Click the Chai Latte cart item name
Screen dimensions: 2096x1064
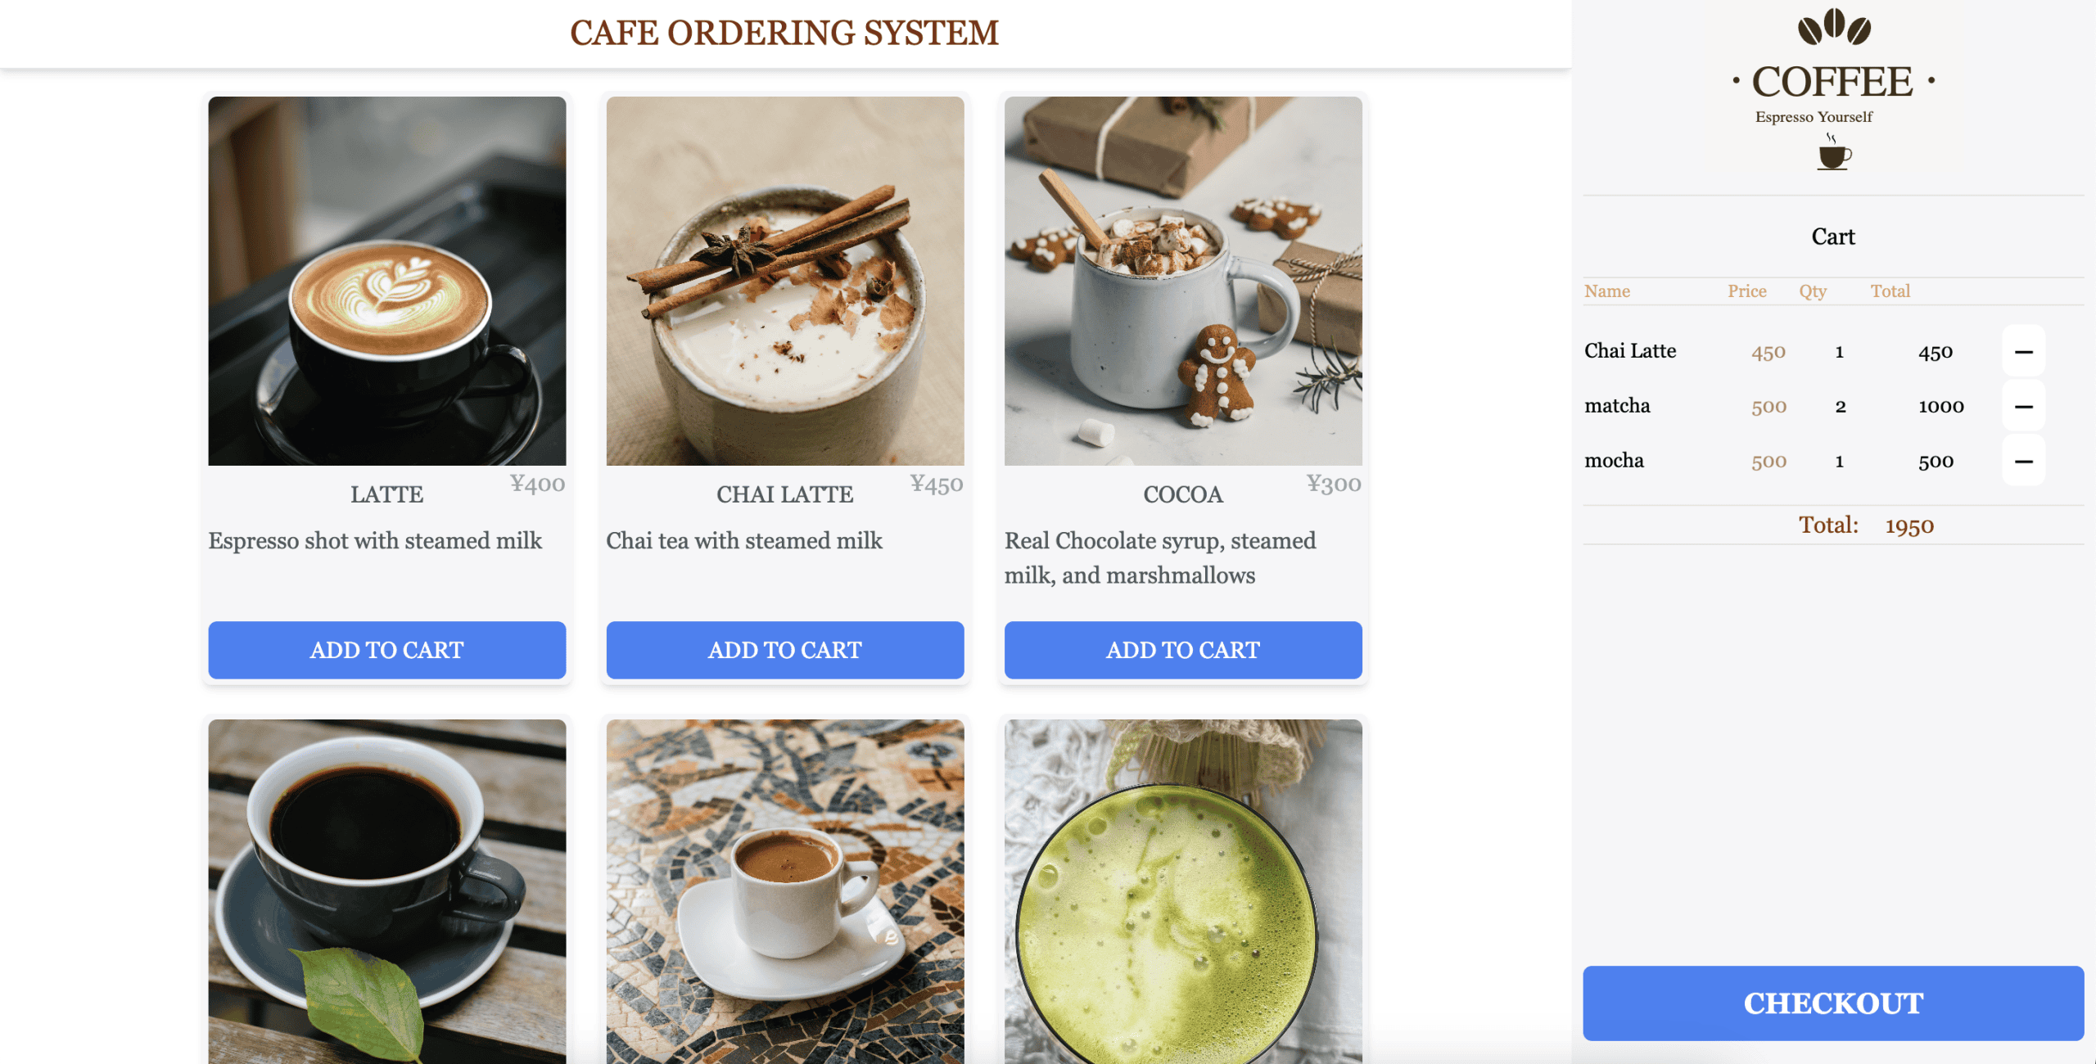(x=1630, y=351)
